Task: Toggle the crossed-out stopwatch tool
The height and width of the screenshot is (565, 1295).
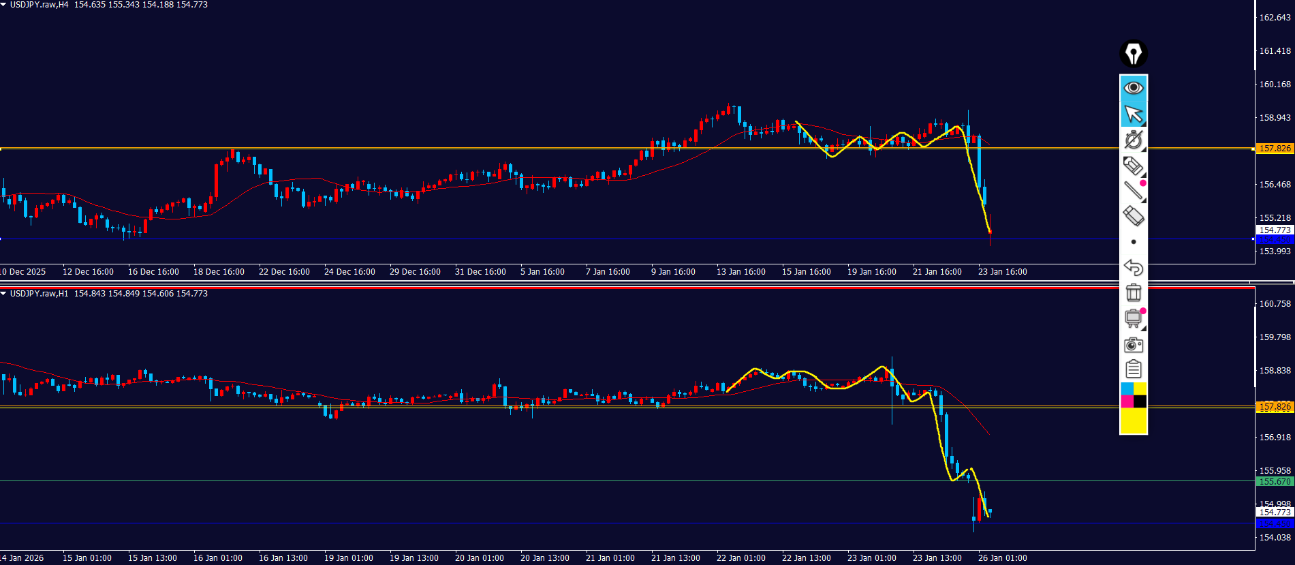Action: coord(1134,140)
